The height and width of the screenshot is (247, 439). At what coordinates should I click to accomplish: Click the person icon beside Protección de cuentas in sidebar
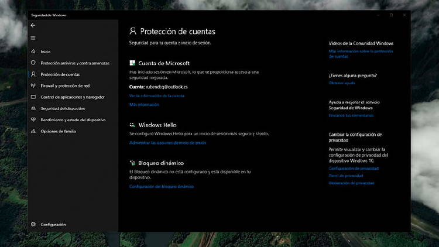point(33,74)
